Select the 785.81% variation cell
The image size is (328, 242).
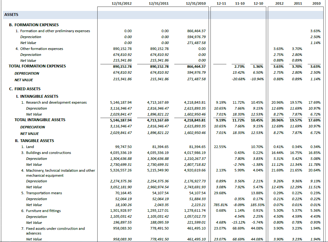tap(220, 205)
